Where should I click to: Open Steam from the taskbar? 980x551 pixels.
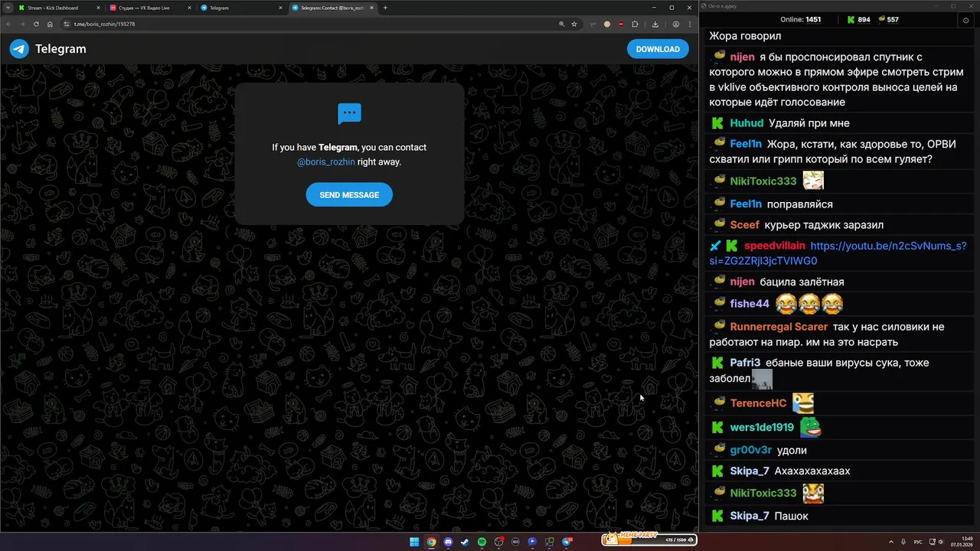click(465, 542)
